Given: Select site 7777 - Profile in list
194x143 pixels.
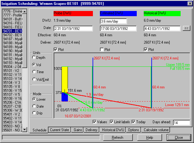Looking at the screenshot, I should tap(12, 15).
